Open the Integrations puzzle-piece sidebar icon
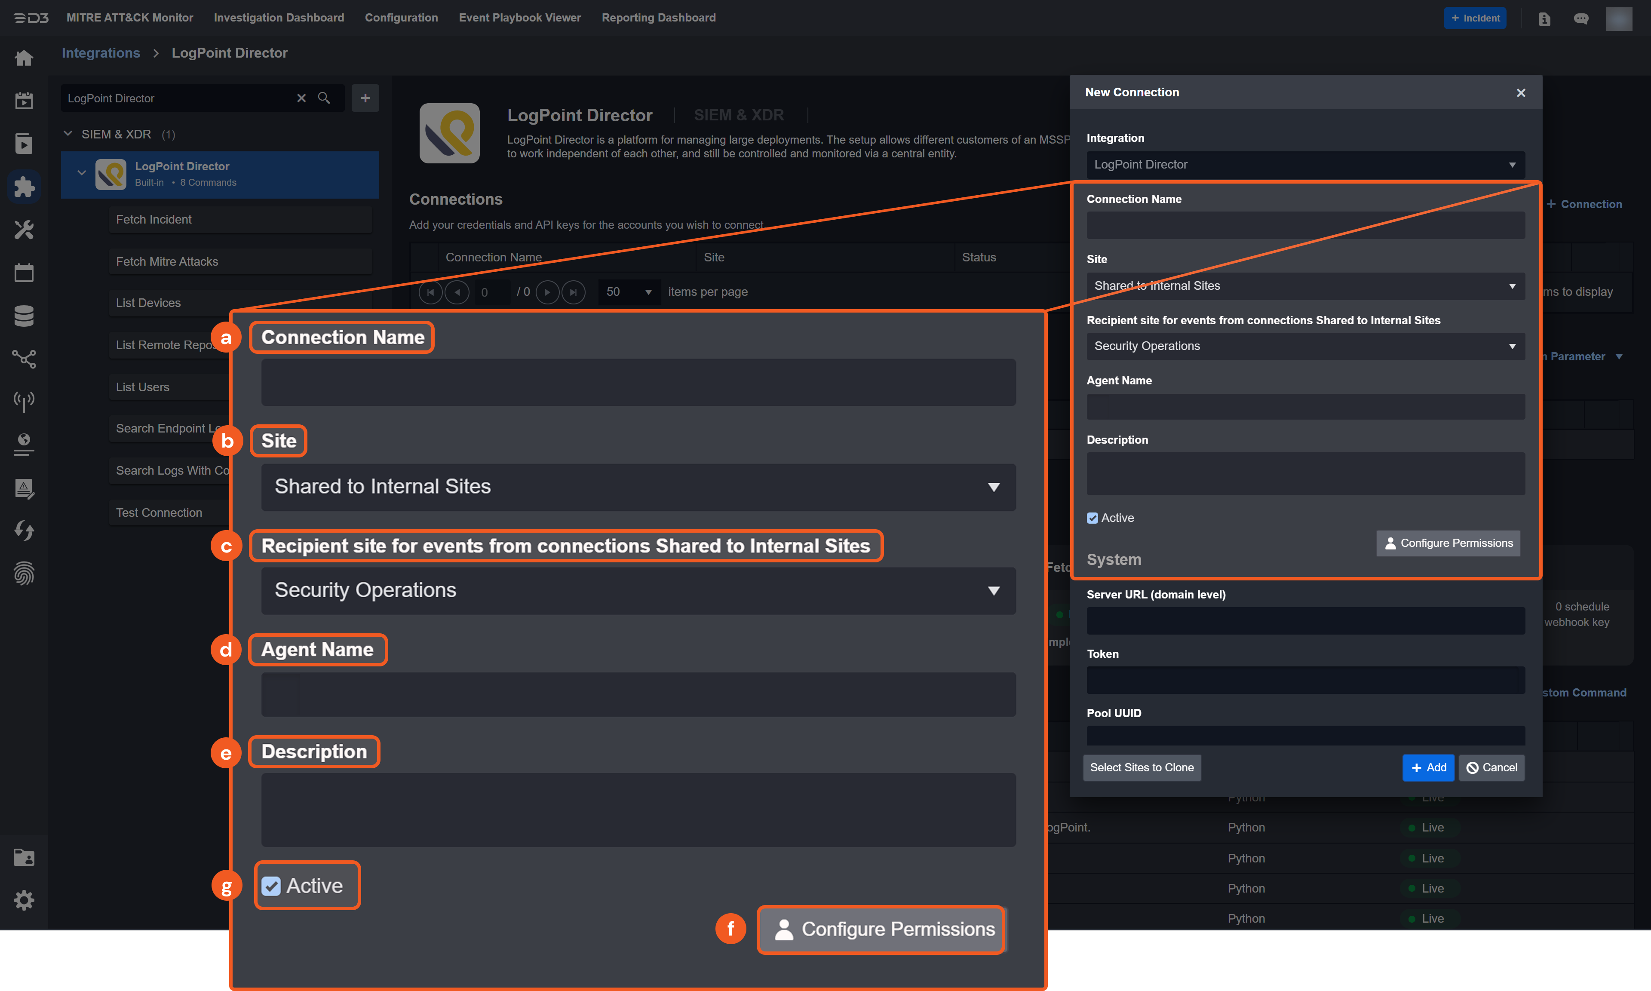The height and width of the screenshot is (991, 1651). pos(24,186)
